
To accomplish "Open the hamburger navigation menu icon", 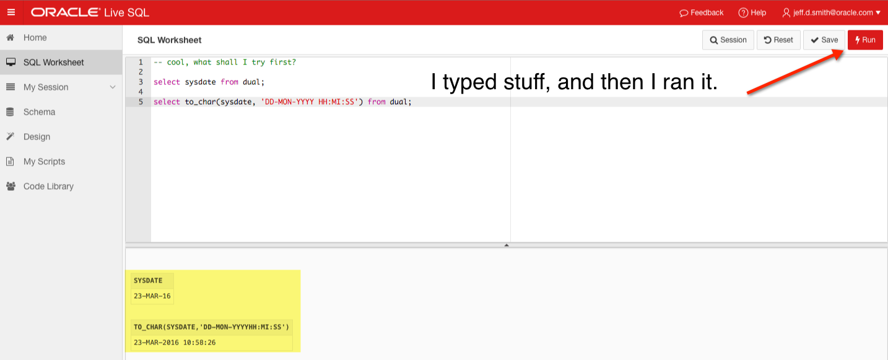I will click(11, 12).
